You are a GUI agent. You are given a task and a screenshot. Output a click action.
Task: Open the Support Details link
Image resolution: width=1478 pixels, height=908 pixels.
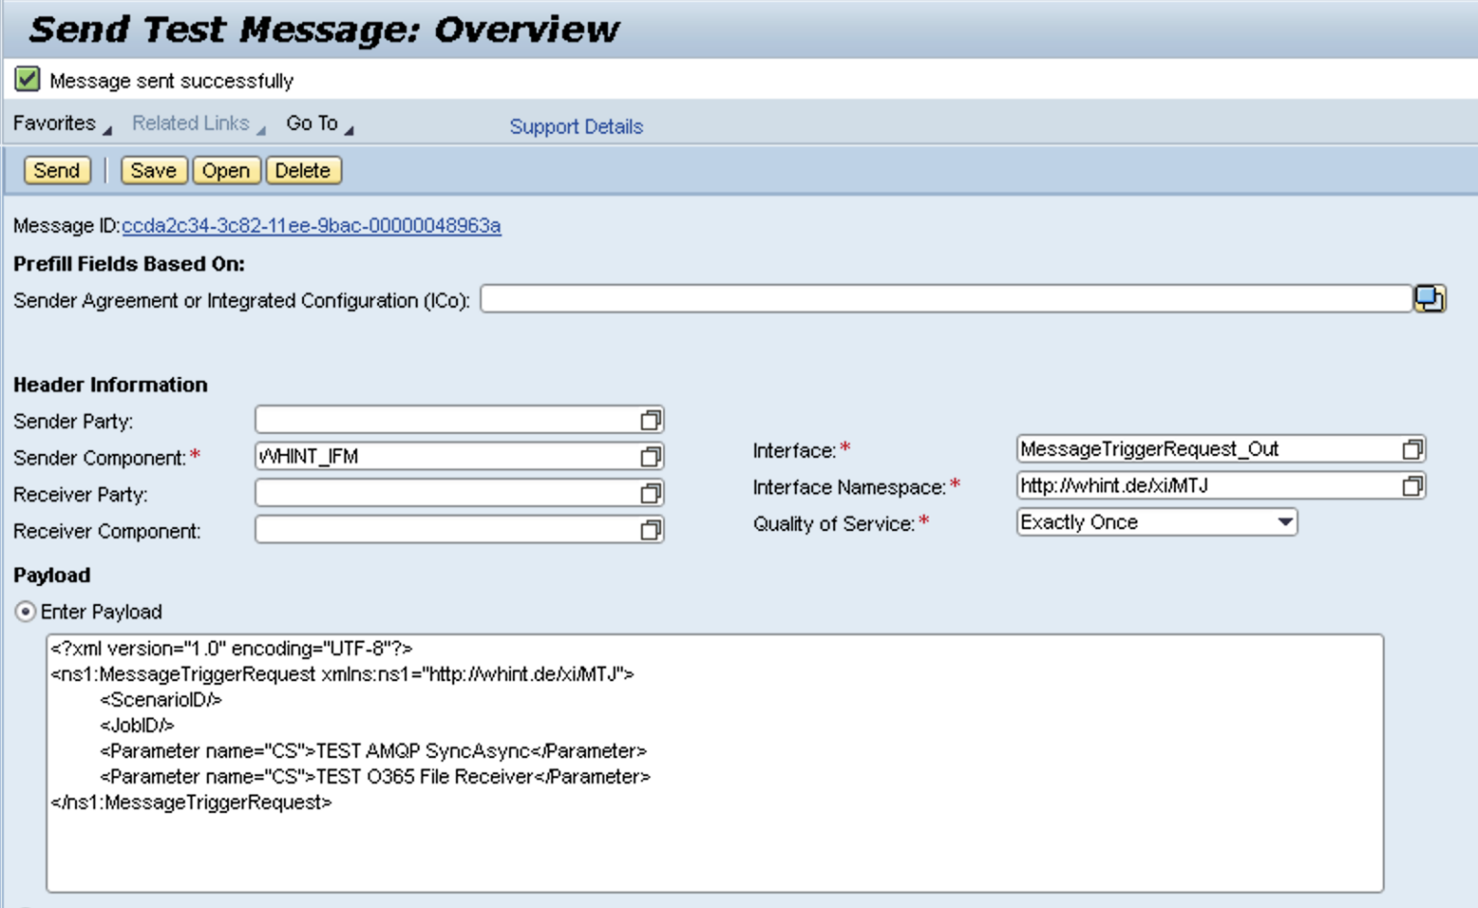click(575, 126)
